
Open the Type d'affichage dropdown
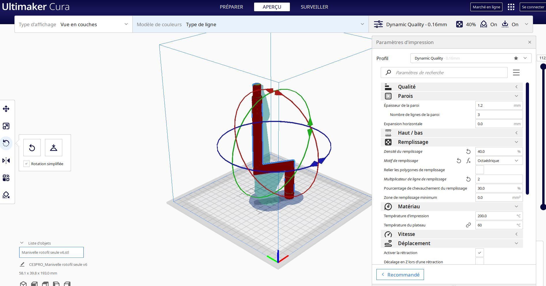74,24
